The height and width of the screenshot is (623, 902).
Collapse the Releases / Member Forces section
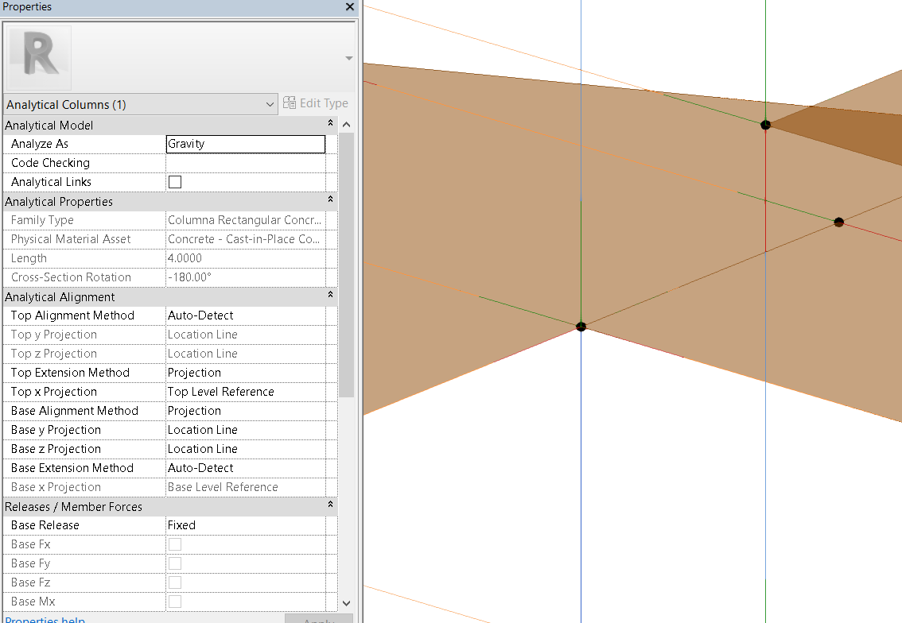click(330, 505)
